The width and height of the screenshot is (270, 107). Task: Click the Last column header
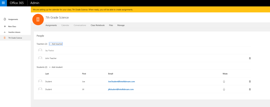[x=47, y=74]
